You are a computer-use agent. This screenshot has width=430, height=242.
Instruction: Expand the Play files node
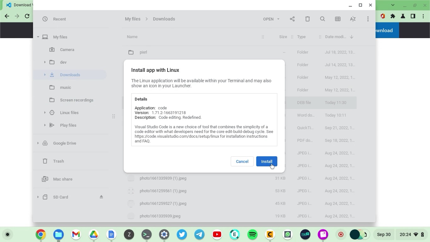[x=45, y=125]
